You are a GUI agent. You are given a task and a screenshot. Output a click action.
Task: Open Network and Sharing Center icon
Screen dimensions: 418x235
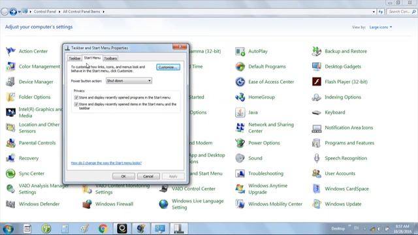click(240, 128)
